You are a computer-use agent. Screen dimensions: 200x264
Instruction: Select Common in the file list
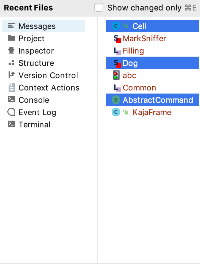[x=139, y=88]
